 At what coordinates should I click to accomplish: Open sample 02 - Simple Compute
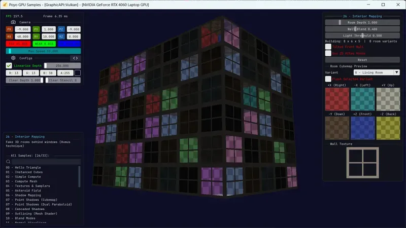23,177
